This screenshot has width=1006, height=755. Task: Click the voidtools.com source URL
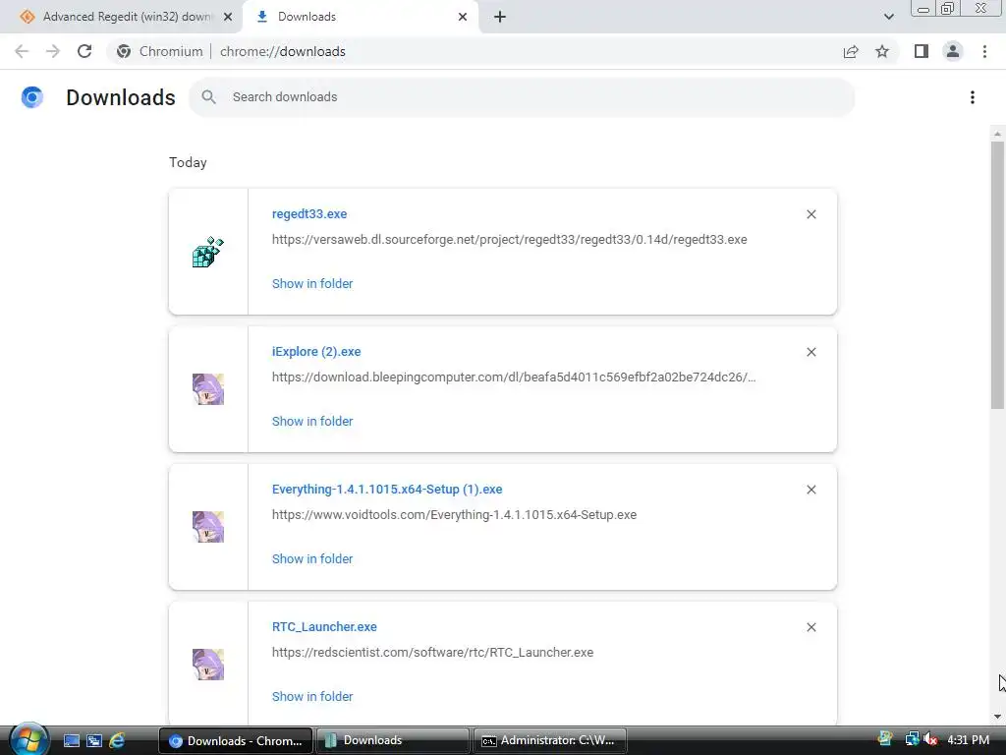click(x=454, y=515)
